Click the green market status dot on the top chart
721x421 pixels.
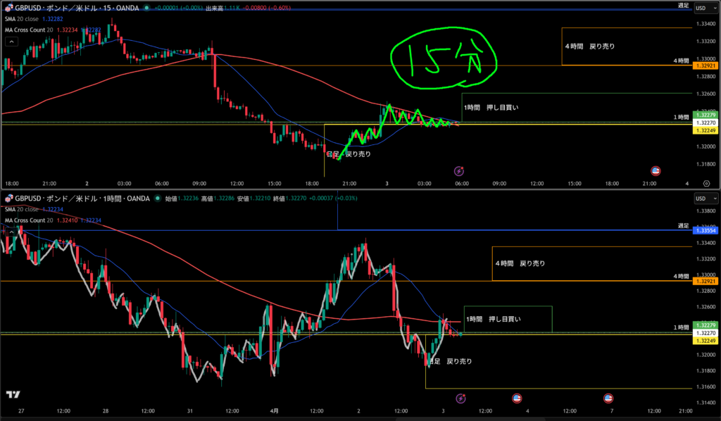tap(146, 8)
